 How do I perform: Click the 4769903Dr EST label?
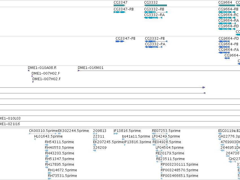230,142
